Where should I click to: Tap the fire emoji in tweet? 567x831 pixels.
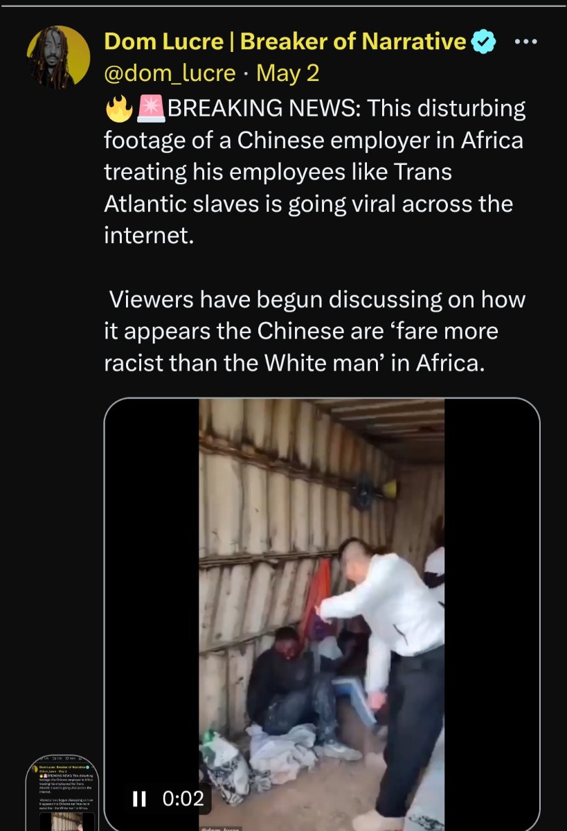coord(118,109)
